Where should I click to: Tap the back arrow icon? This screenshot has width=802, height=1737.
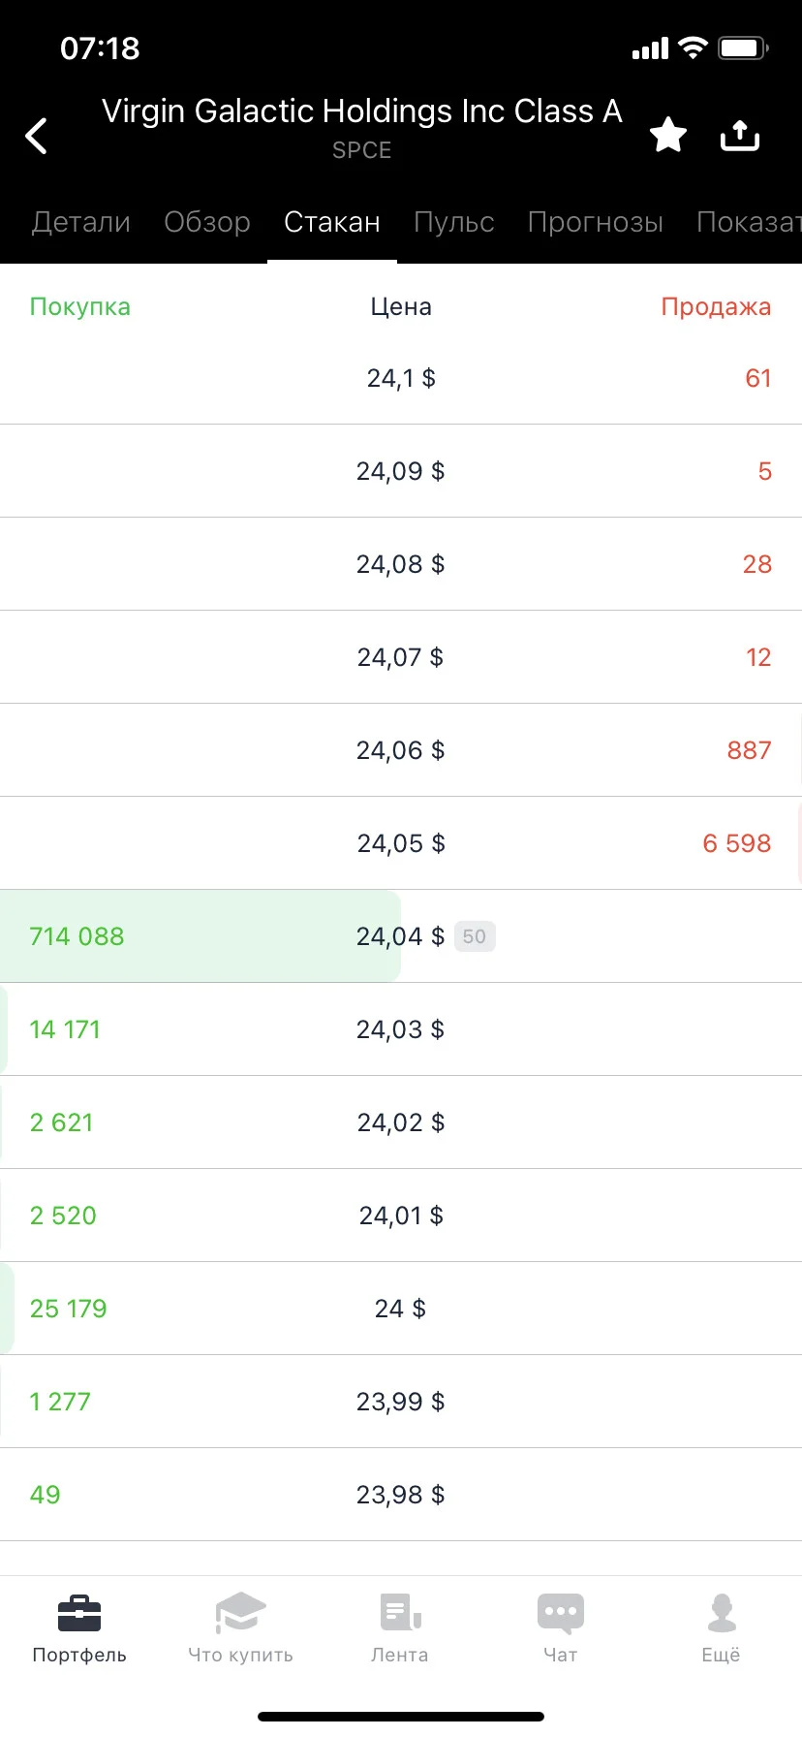tap(37, 136)
